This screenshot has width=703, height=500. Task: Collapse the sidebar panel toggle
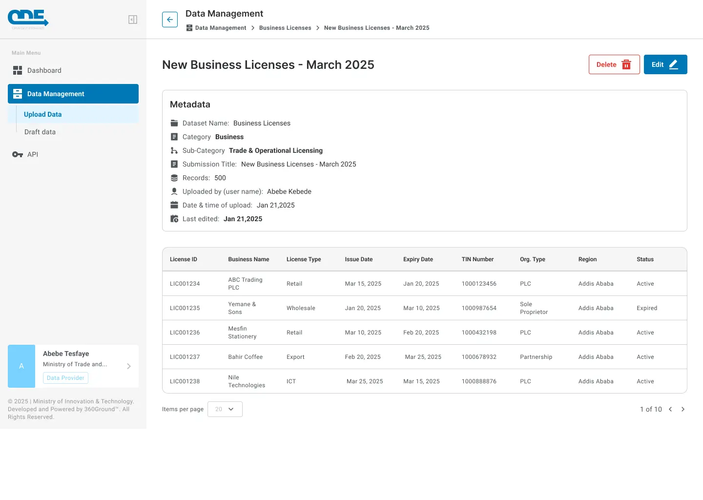tap(133, 20)
